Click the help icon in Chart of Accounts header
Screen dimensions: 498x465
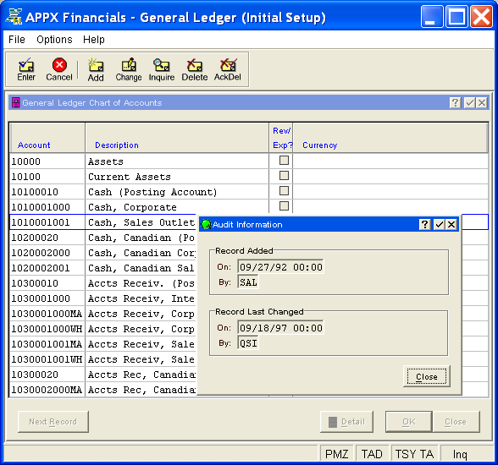pos(455,102)
